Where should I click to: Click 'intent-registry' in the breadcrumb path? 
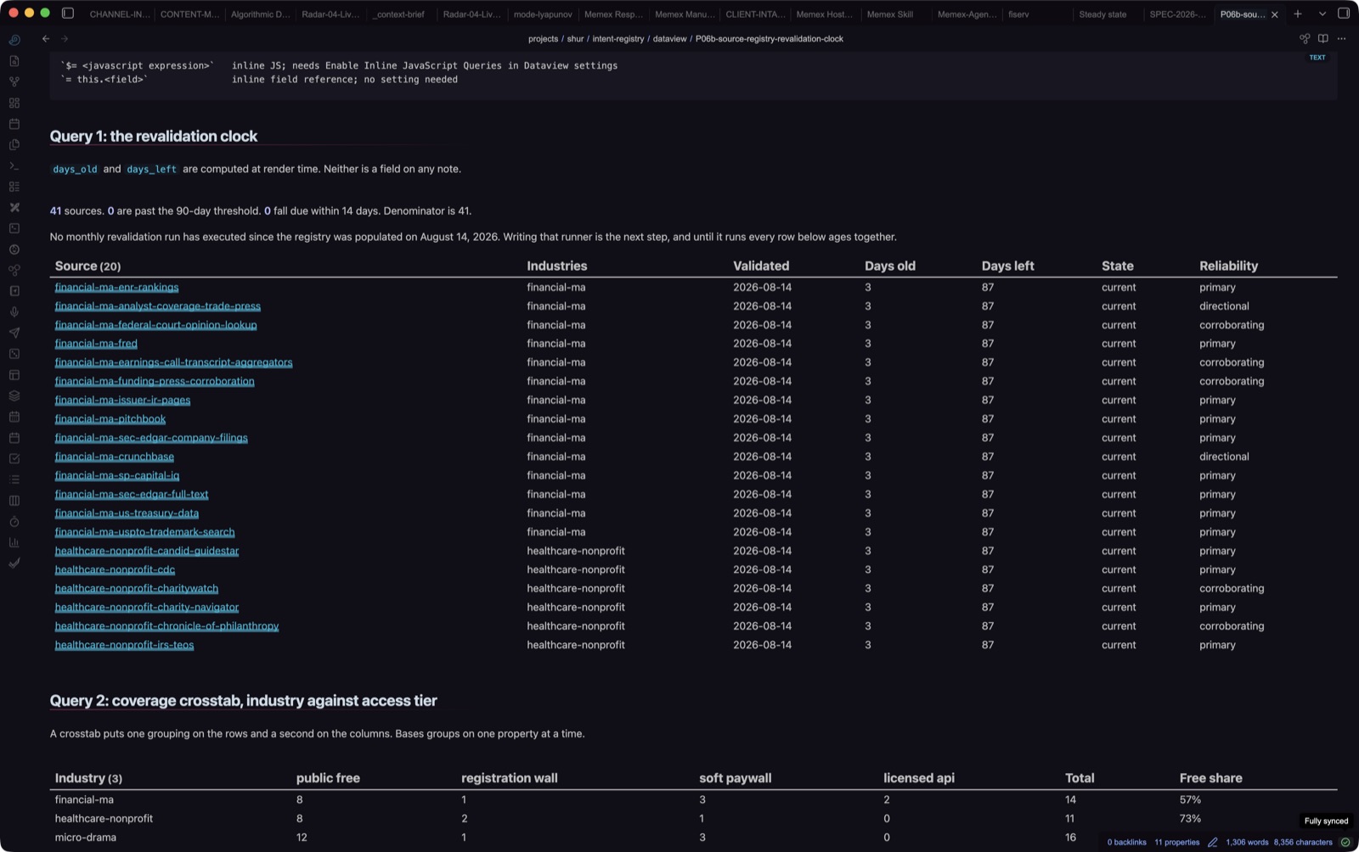coord(618,39)
